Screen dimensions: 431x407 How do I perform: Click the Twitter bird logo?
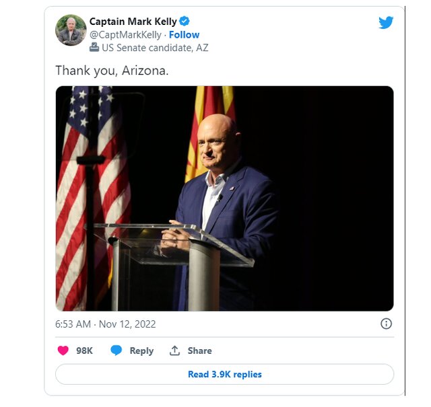[385, 23]
